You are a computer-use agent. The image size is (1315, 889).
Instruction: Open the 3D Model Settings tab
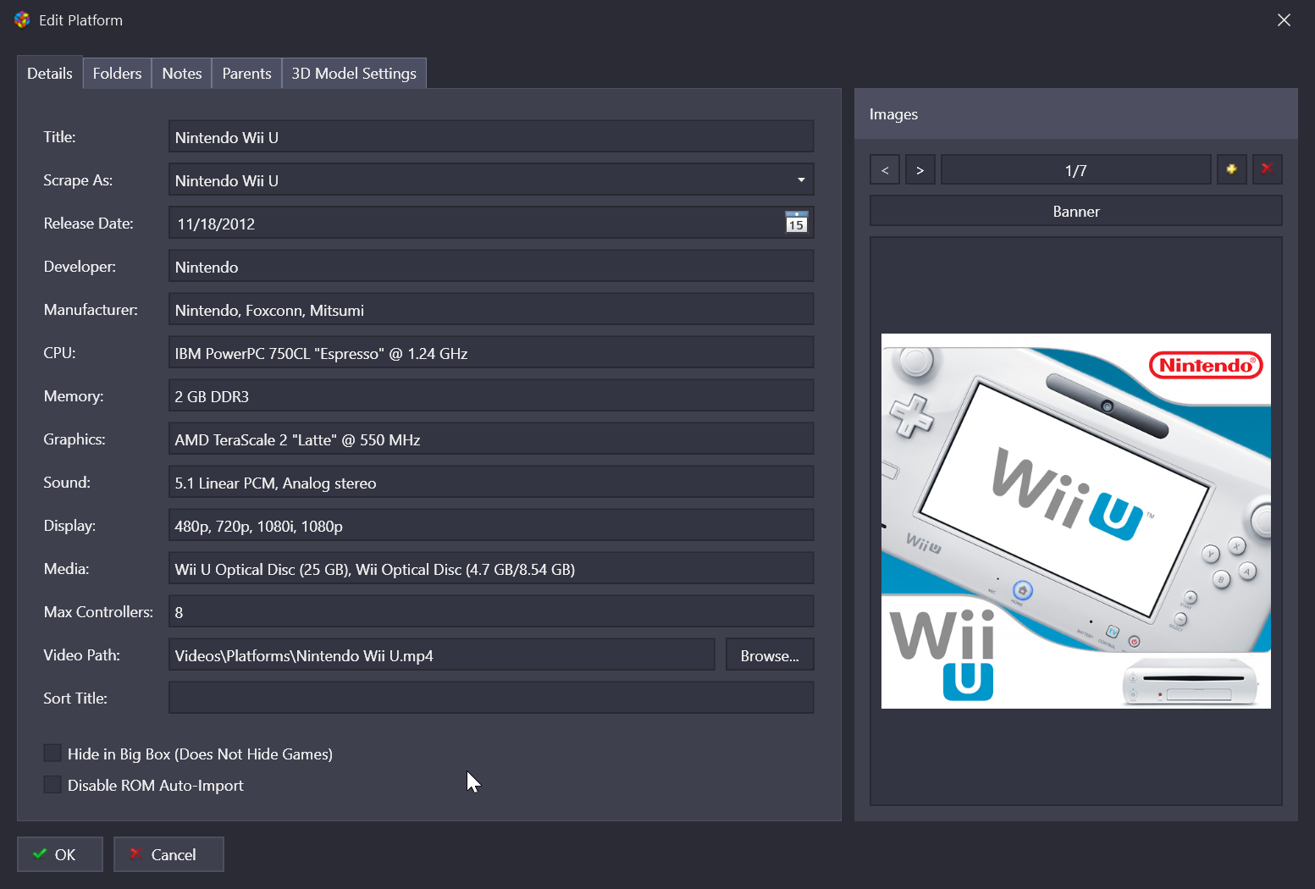pos(354,73)
